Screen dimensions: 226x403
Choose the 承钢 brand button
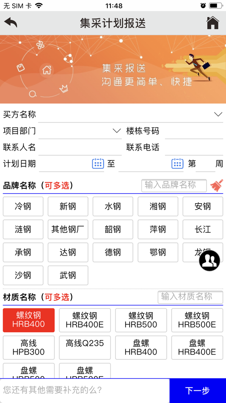(x=23, y=252)
